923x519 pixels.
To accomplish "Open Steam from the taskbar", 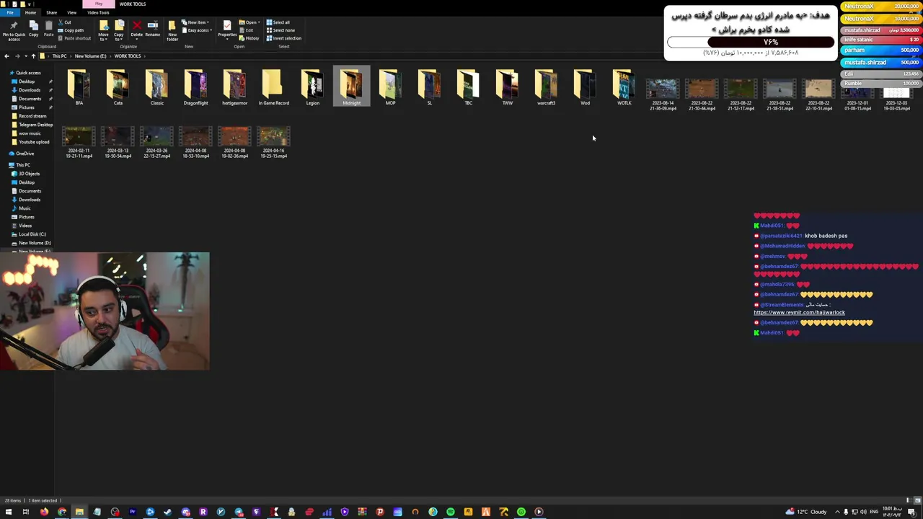I will tap(168, 512).
